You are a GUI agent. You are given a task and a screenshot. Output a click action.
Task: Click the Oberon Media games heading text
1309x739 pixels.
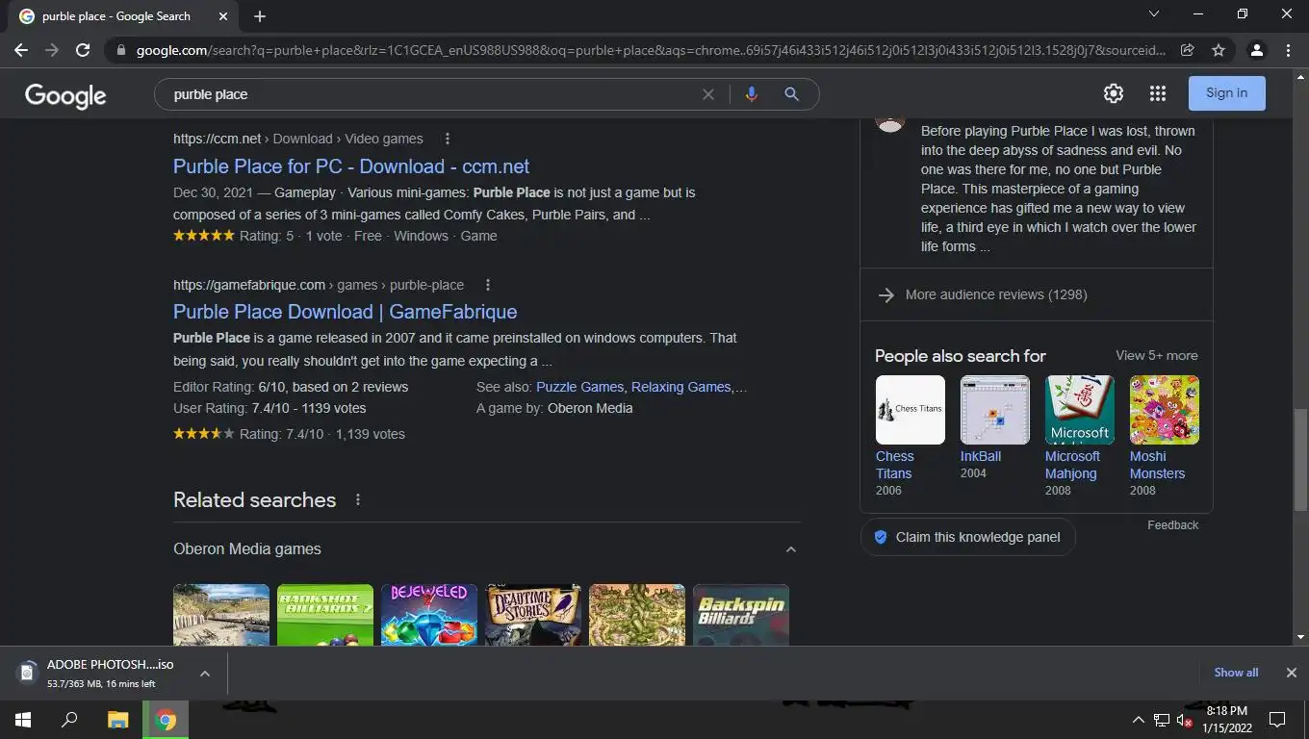point(247,549)
